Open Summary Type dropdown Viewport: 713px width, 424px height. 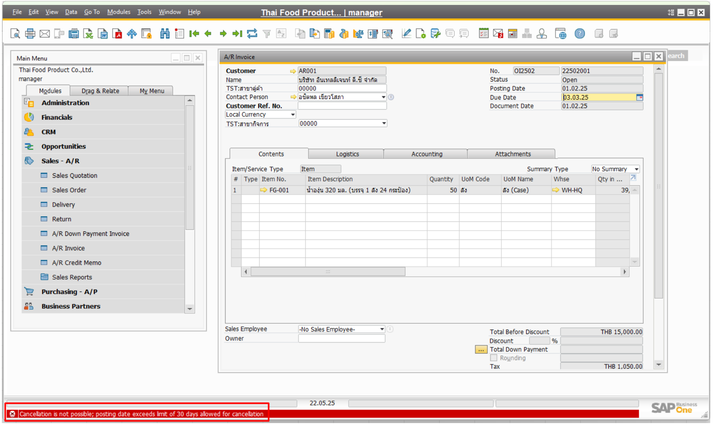click(636, 169)
